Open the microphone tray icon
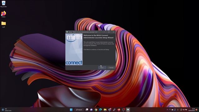The width and height of the screenshot is (199, 112). point(178,110)
